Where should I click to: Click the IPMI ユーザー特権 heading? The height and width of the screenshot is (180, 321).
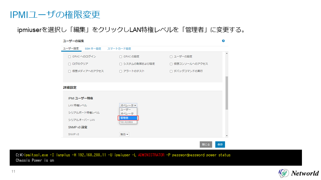tap(81, 98)
